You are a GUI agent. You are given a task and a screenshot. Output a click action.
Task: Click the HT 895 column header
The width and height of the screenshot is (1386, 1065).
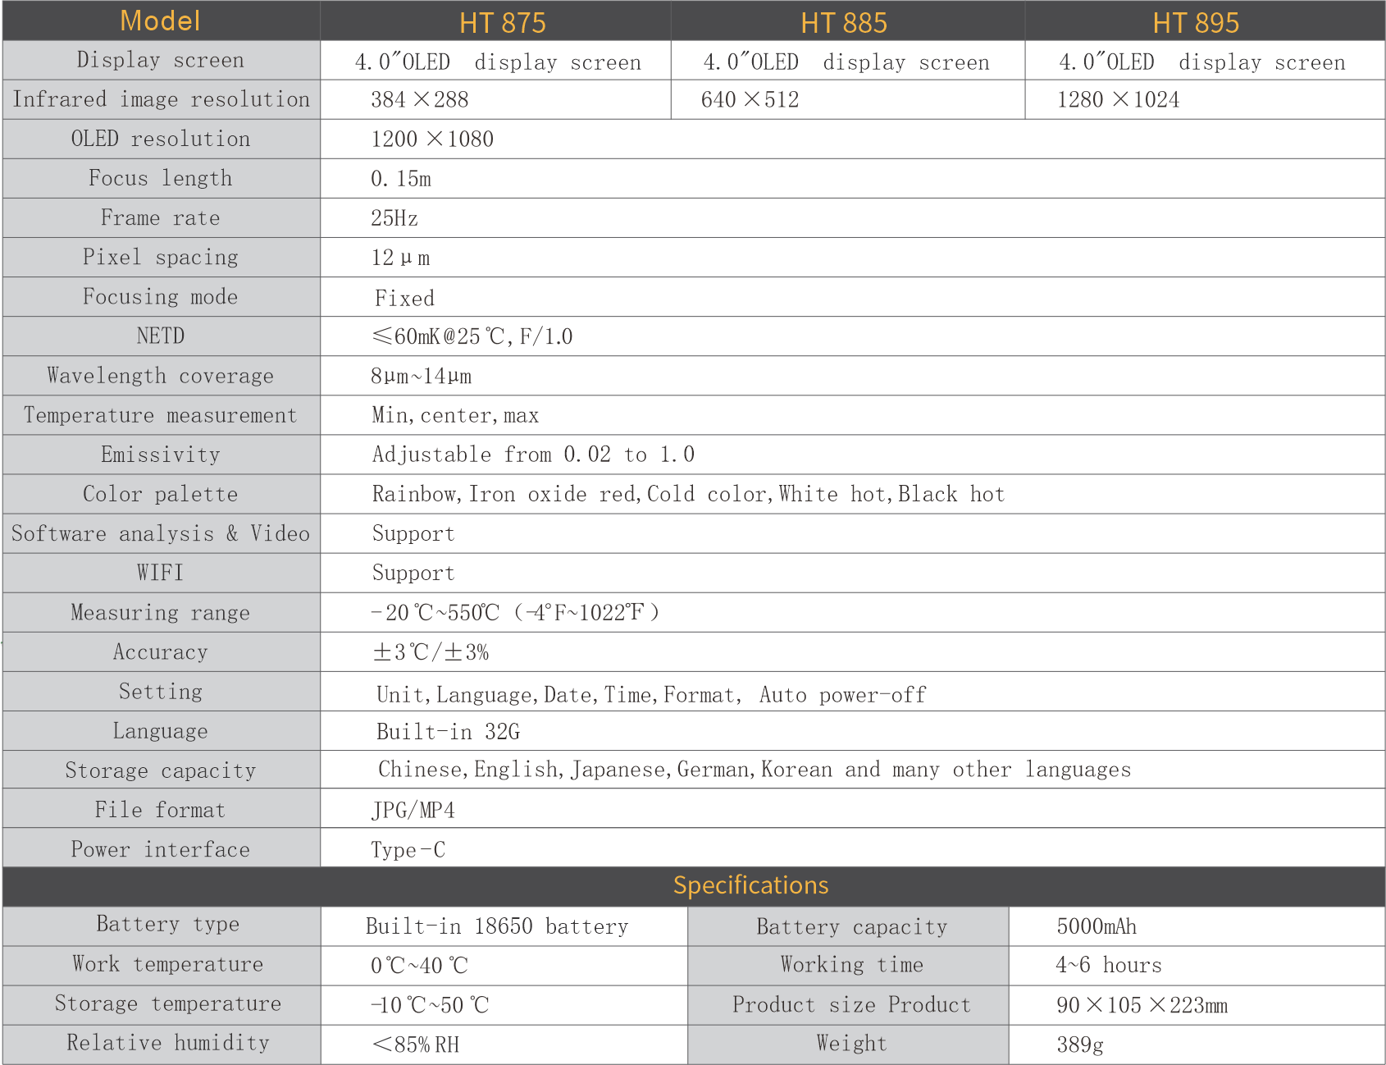pyautogui.click(x=1195, y=22)
